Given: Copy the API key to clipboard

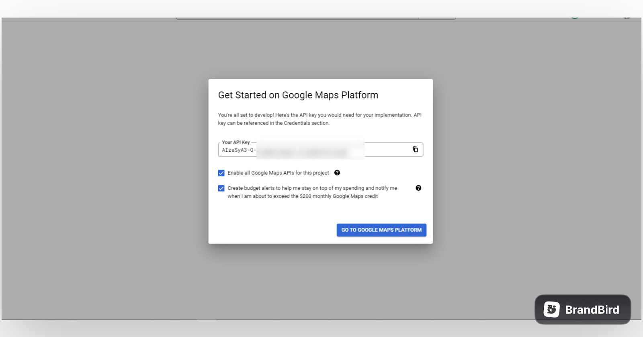Looking at the screenshot, I should [415, 150].
